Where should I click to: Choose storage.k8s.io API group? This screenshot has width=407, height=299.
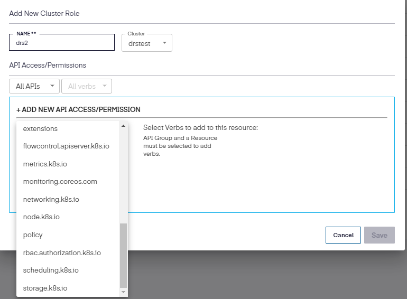(x=45, y=288)
